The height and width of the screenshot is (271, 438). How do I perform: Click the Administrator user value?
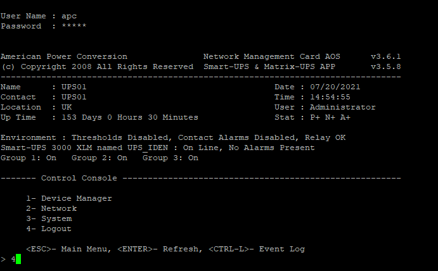click(342, 107)
